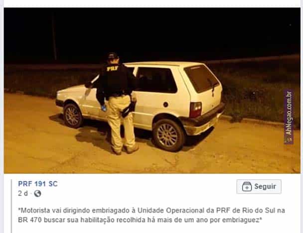Click the post text about Motorista embriagado
Viewport: 303px width, 233px height.
point(151,215)
